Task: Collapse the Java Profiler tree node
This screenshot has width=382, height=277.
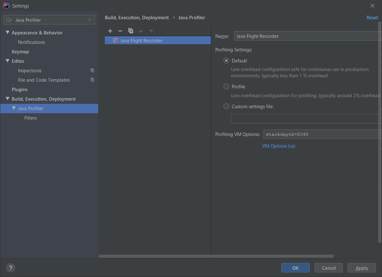Action: pyautogui.click(x=14, y=108)
